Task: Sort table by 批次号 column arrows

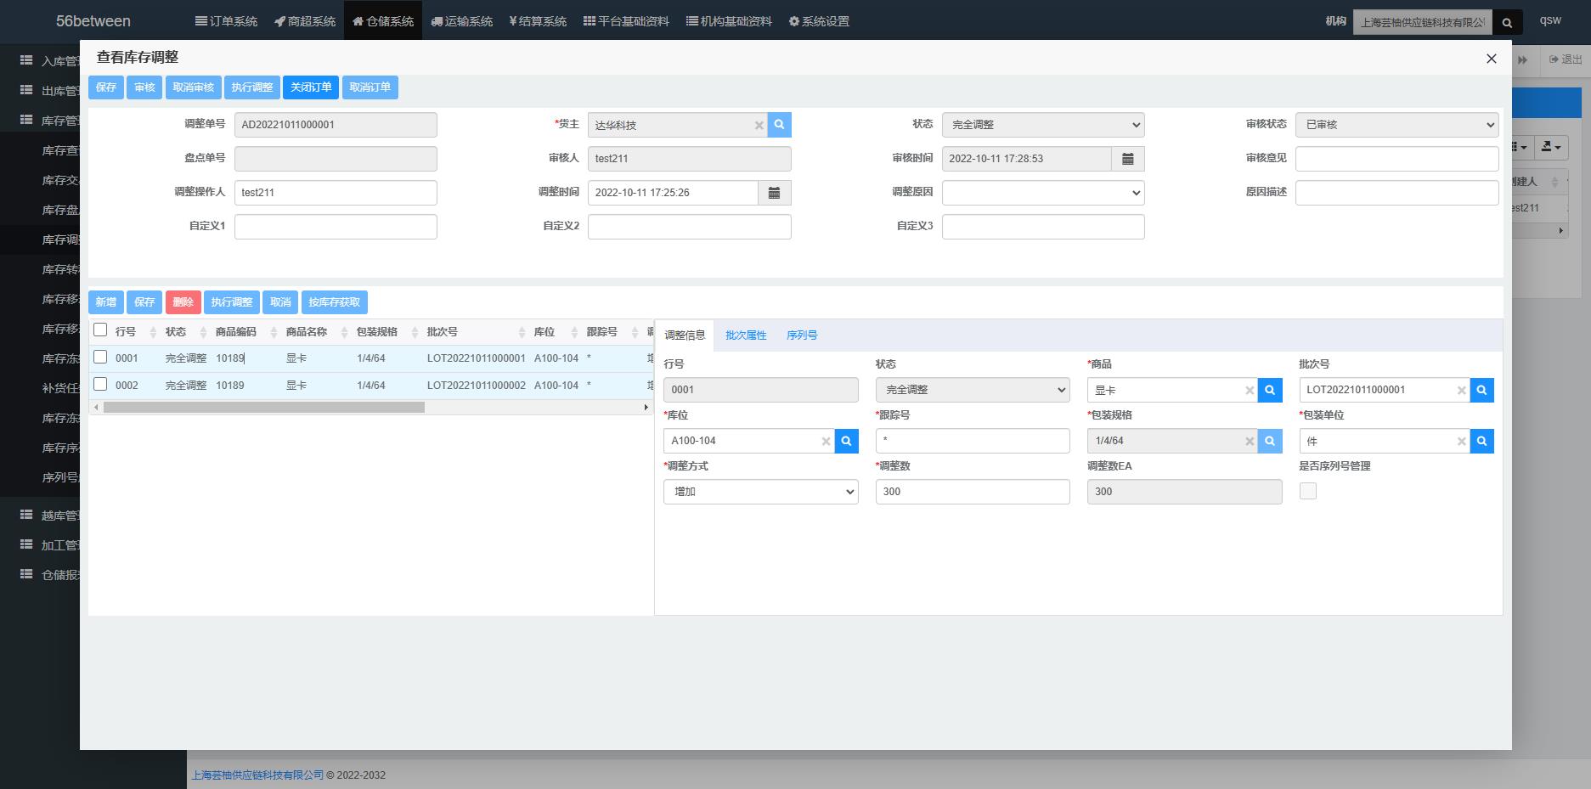Action: coord(522,332)
